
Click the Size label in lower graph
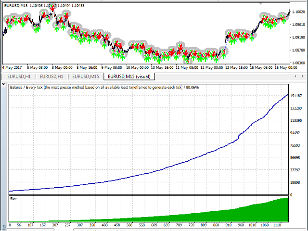coord(13,198)
